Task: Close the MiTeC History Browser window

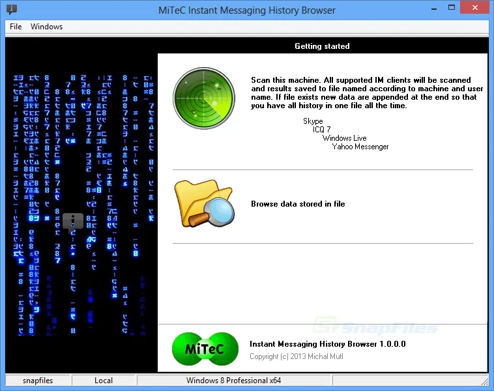Action: point(475,8)
